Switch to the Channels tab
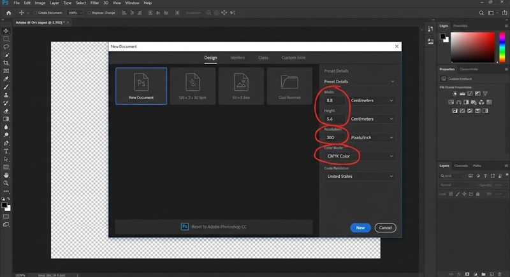This screenshot has width=510, height=277. (x=461, y=166)
